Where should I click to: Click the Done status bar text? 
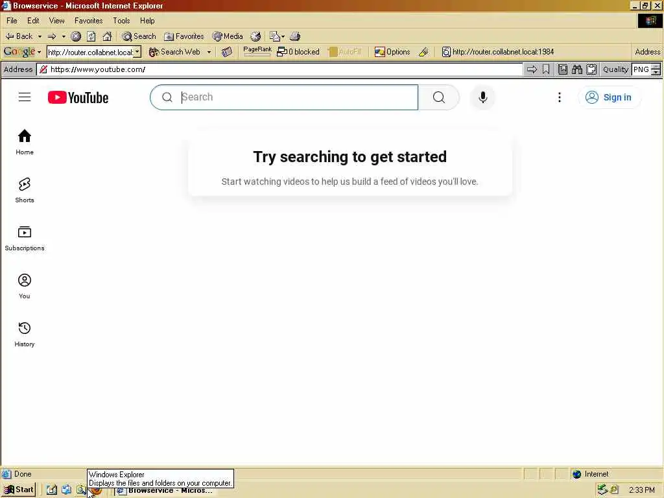coord(23,474)
